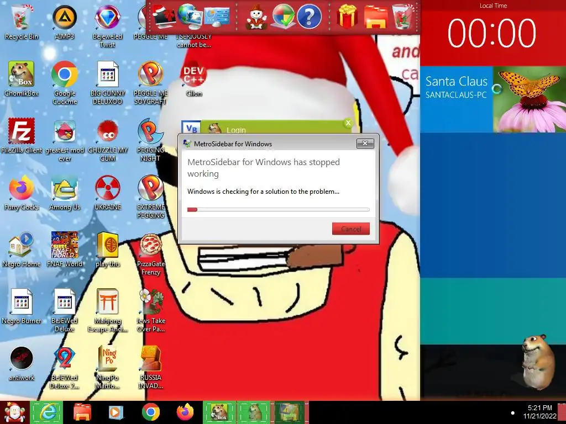
Task: Open Google Chrome from the taskbar
Action: tap(150, 412)
